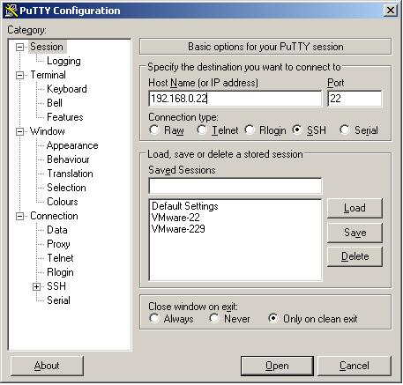Screen dimensions: 403x385
Task: Close the PuTTY Configuration window
Action: pos(391,11)
